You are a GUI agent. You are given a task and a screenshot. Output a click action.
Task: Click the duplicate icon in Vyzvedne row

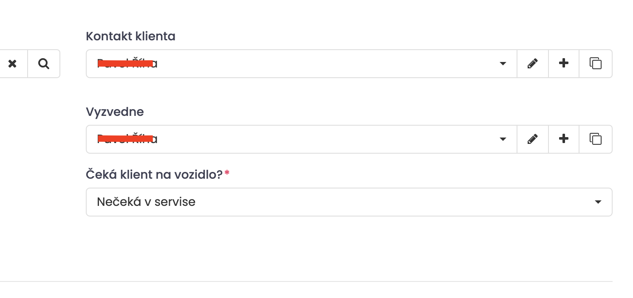pyautogui.click(x=596, y=139)
